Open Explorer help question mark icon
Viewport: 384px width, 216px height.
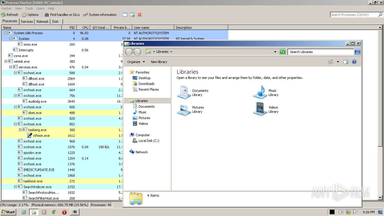[354, 62]
